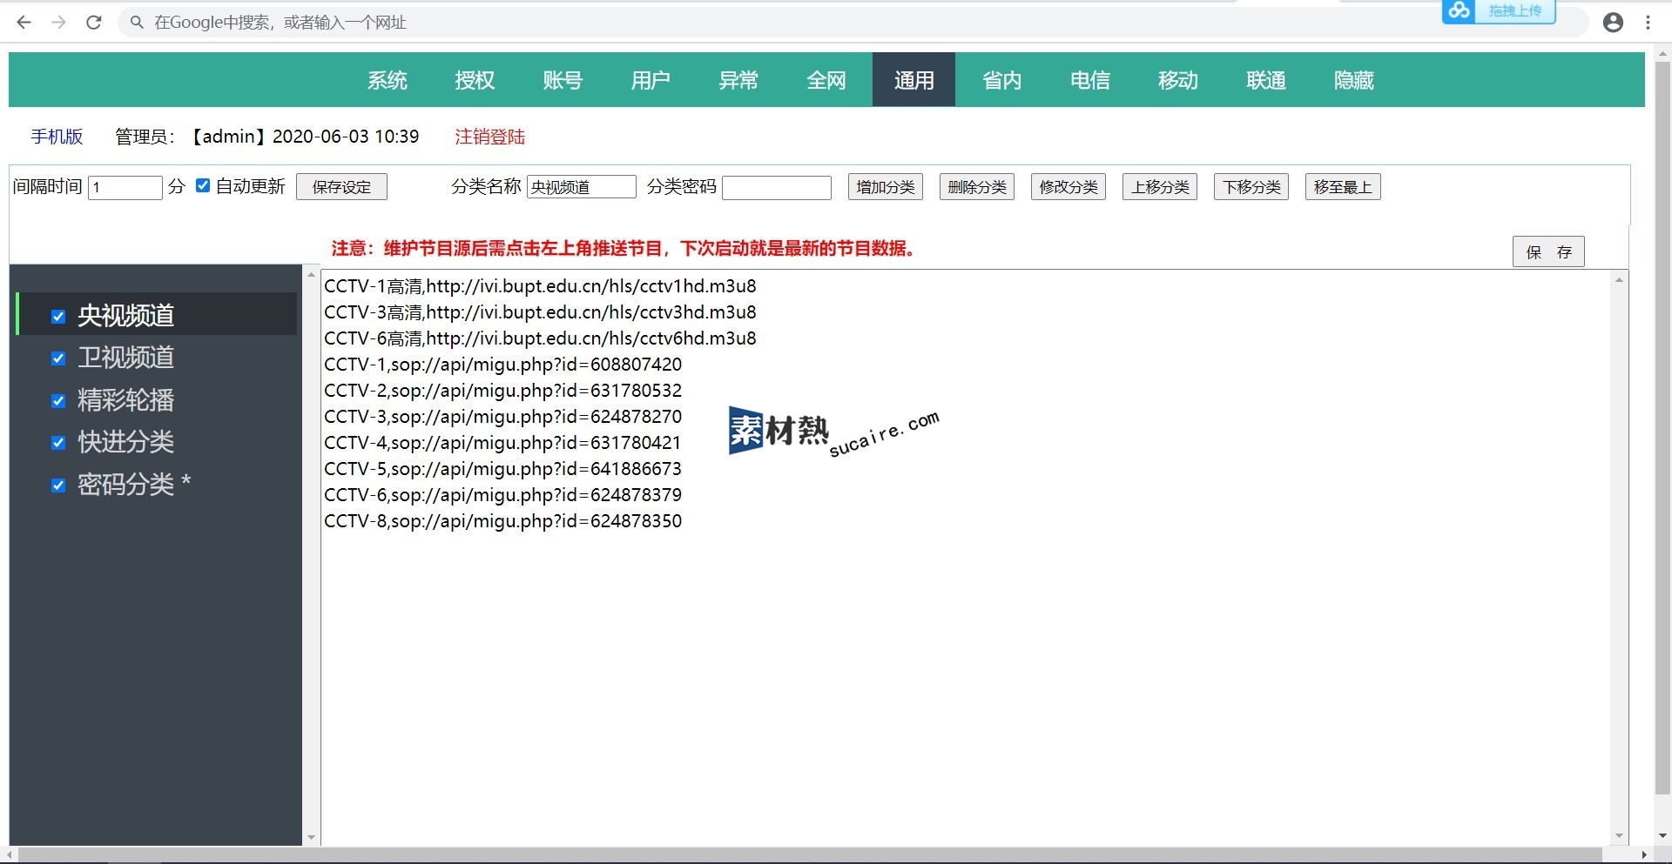Viewport: 1672px width, 864px height.
Task: Click the CCTV-5 migu id=641886673 line
Action: point(503,469)
